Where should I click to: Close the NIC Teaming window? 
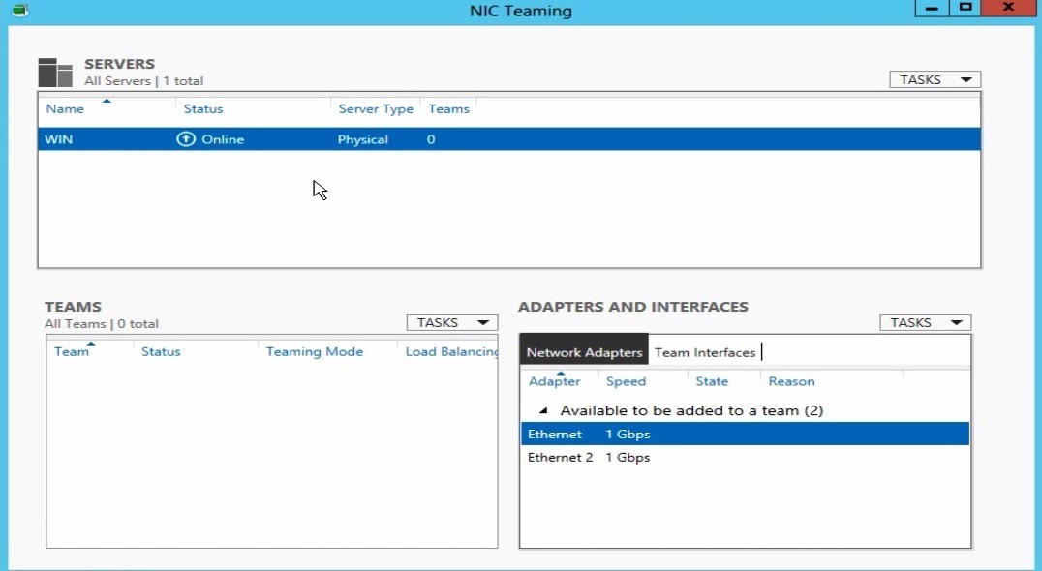pos(1008,8)
